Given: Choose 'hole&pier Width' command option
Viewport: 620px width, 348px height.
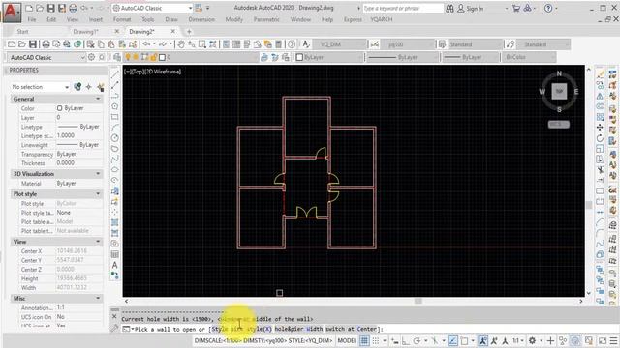Looking at the screenshot, I should coord(298,329).
